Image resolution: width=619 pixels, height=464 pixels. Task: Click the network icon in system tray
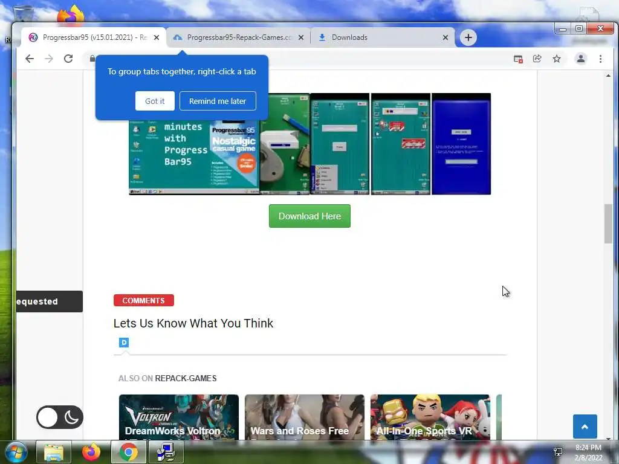coord(558,452)
